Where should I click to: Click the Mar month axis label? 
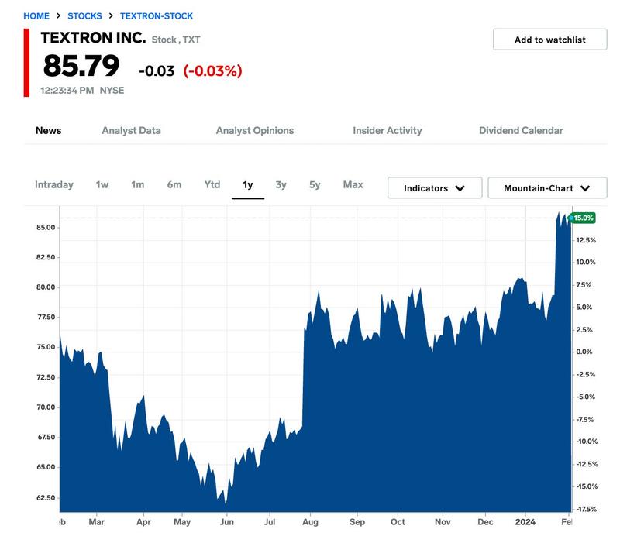point(96,522)
